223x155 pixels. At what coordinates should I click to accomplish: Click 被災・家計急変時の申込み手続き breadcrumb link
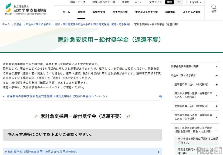point(92,24)
